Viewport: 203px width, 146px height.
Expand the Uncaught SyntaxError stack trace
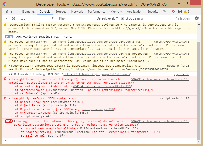pos(10,98)
